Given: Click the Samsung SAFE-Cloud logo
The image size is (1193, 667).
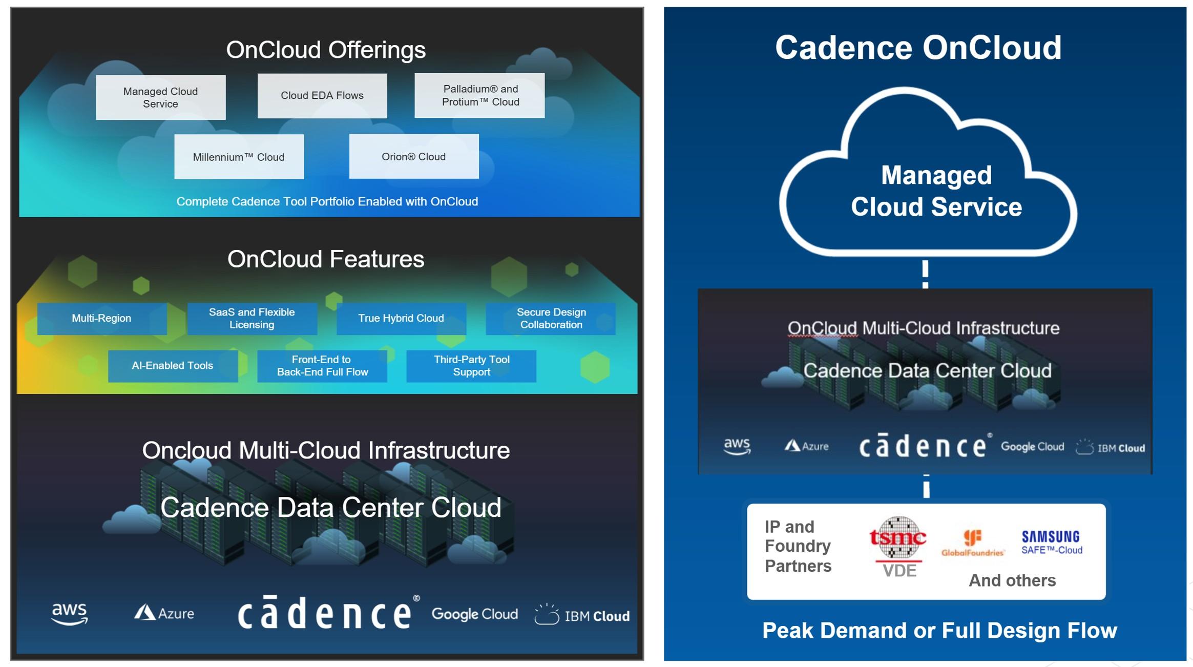Looking at the screenshot, I should tap(1052, 543).
